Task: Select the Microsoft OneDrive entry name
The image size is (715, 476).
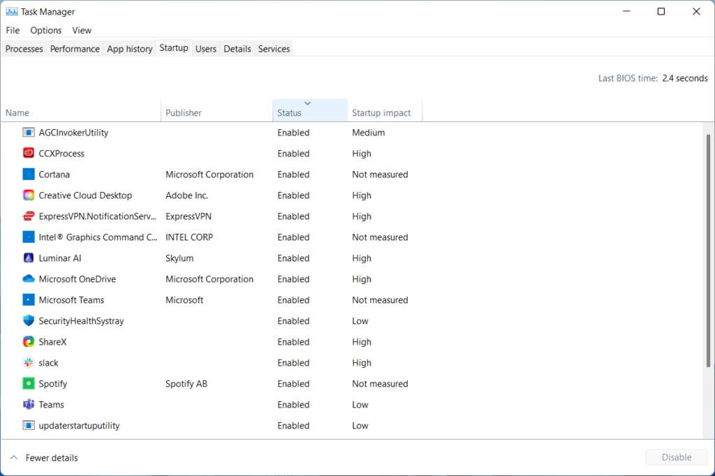Action: coord(77,279)
